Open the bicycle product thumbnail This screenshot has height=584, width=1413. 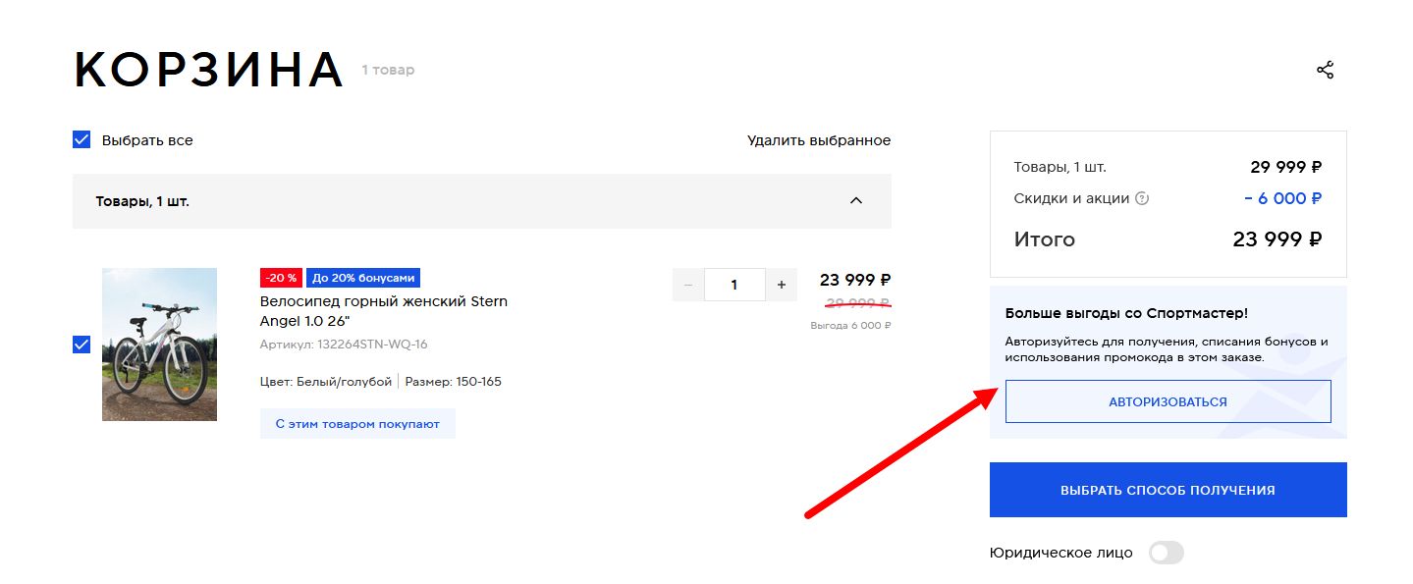(x=159, y=345)
